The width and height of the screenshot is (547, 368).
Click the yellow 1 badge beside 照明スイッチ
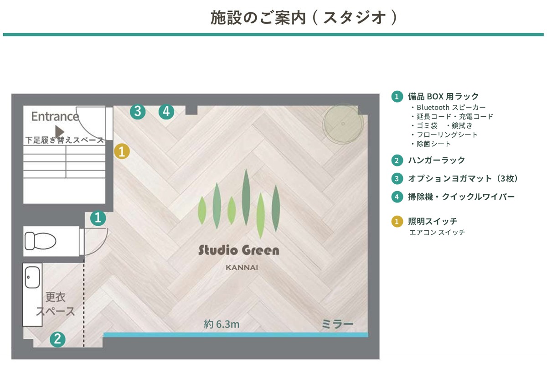point(397,221)
